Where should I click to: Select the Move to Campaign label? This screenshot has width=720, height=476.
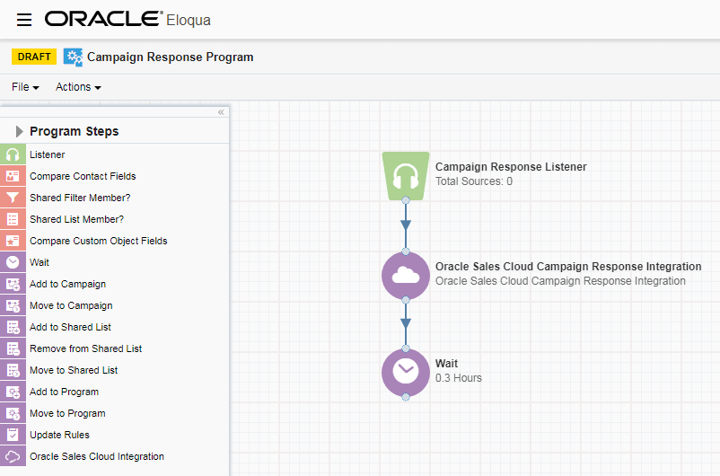pos(71,306)
